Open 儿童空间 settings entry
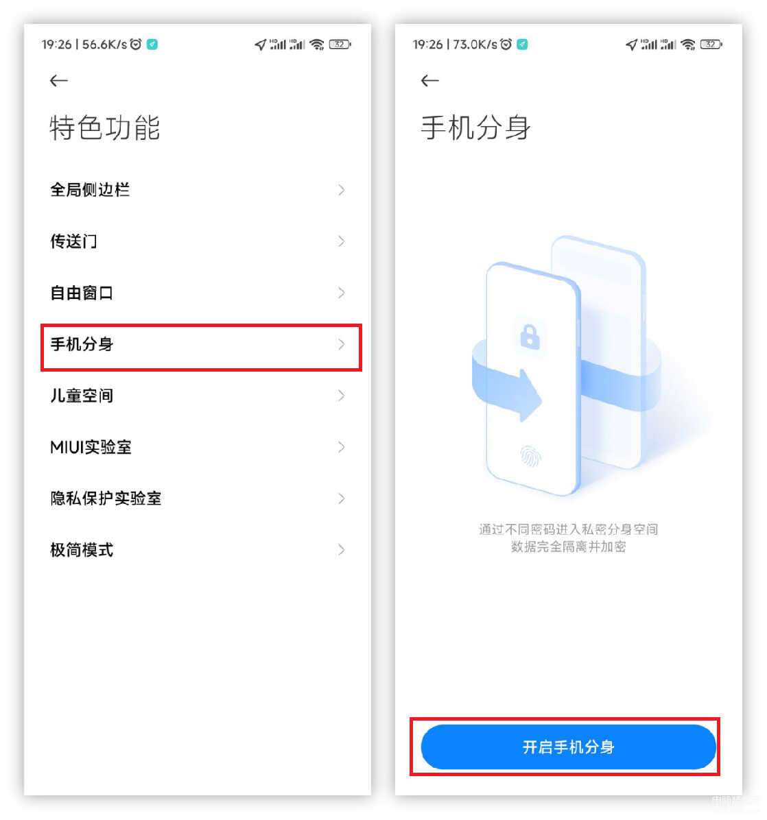 pyautogui.click(x=198, y=396)
